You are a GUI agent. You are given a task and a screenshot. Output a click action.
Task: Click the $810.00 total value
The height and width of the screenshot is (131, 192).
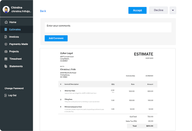tap(150, 126)
